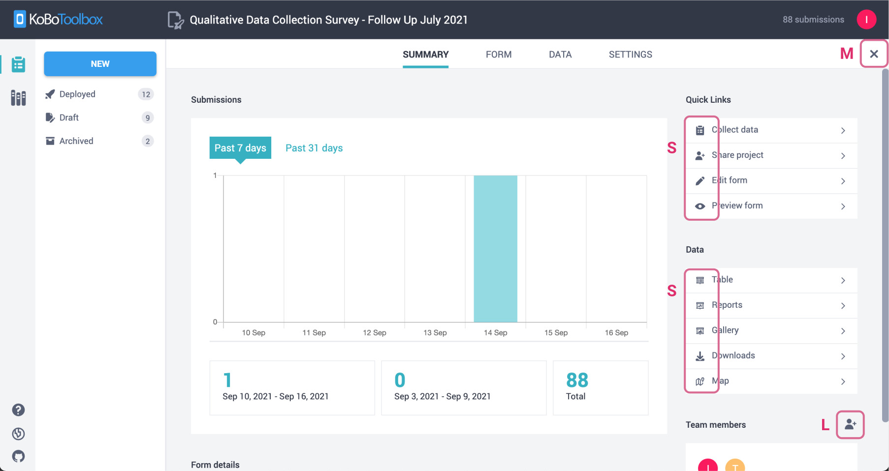Open the Projects clipboard icon in the sidebar

click(x=18, y=64)
